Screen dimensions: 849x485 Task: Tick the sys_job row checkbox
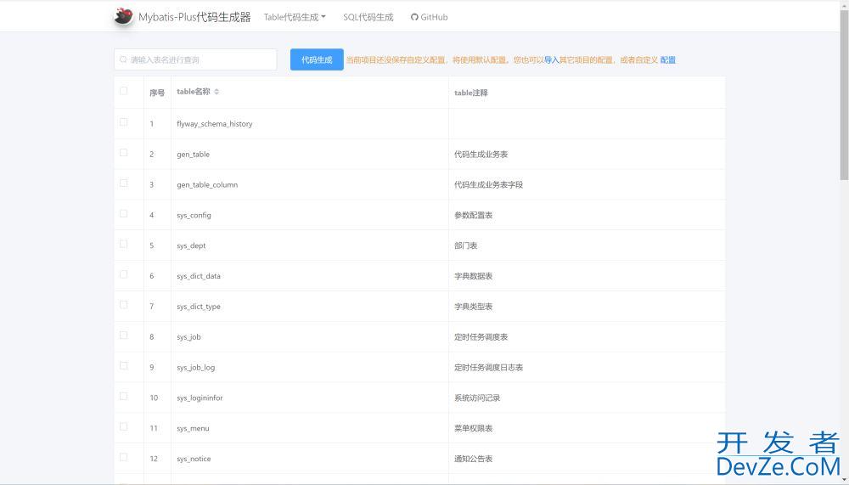[x=123, y=336]
